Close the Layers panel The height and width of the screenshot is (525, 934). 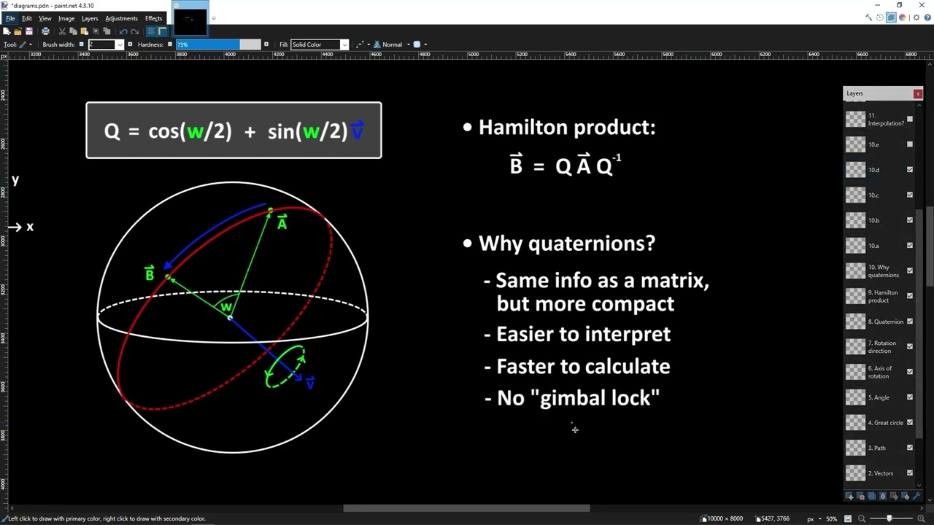pyautogui.click(x=918, y=93)
